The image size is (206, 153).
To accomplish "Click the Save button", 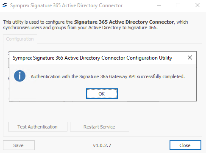I will click(19, 145).
